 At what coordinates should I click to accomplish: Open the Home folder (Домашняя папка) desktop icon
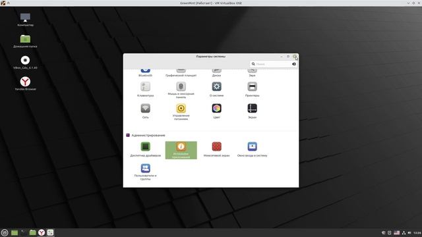pyautogui.click(x=25, y=41)
